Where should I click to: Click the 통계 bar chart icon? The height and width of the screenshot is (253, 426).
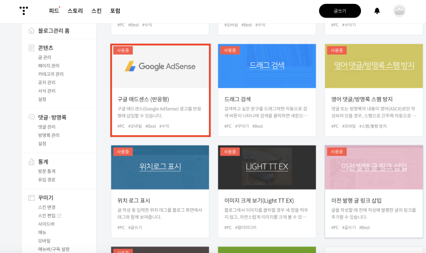(x=31, y=162)
